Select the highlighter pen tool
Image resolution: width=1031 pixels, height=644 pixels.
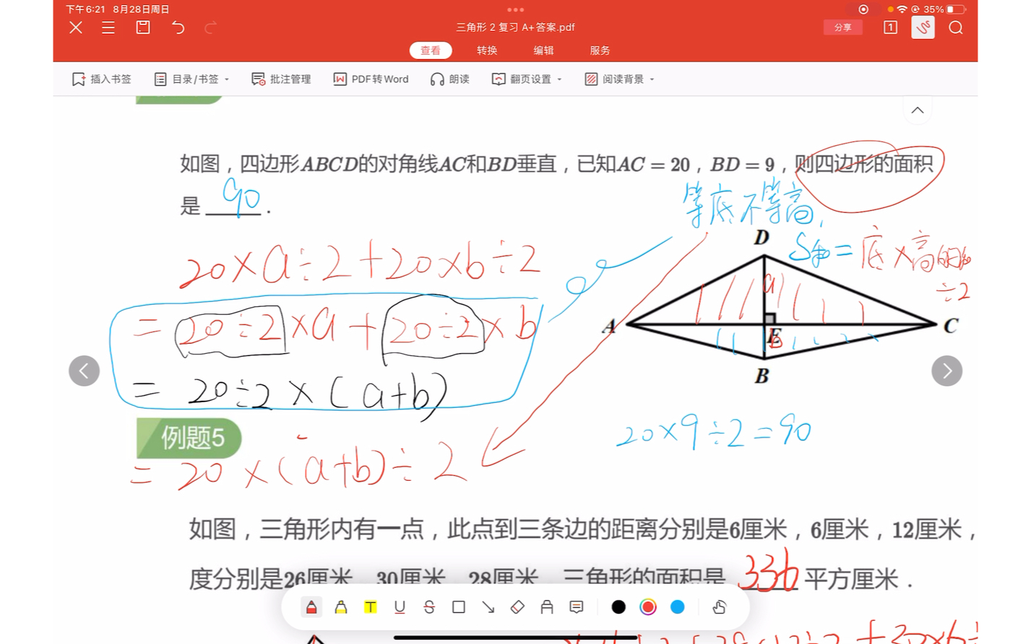click(340, 607)
